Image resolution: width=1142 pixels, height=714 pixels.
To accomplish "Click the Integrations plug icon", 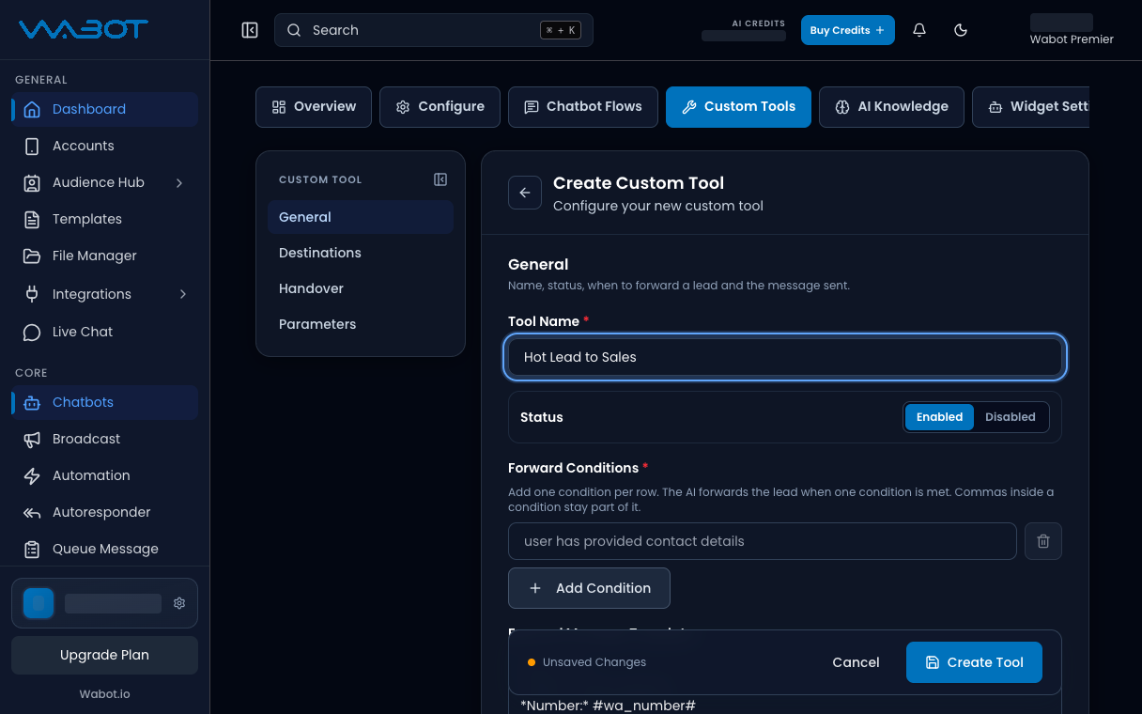I will point(32,294).
